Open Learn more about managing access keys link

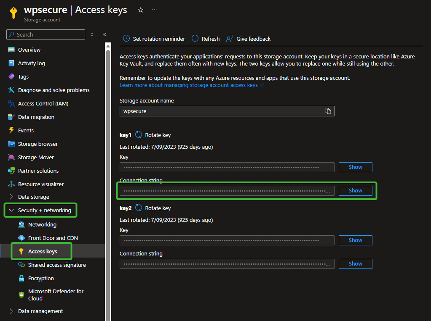coord(188,85)
